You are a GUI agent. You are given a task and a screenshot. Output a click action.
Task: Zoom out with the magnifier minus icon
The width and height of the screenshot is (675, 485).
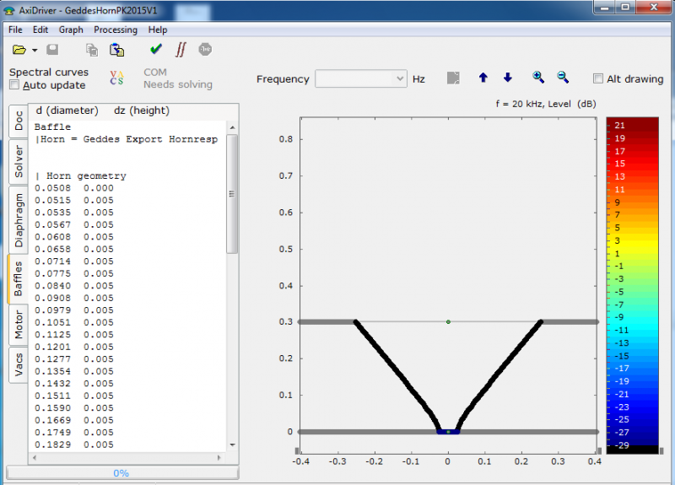pos(563,78)
